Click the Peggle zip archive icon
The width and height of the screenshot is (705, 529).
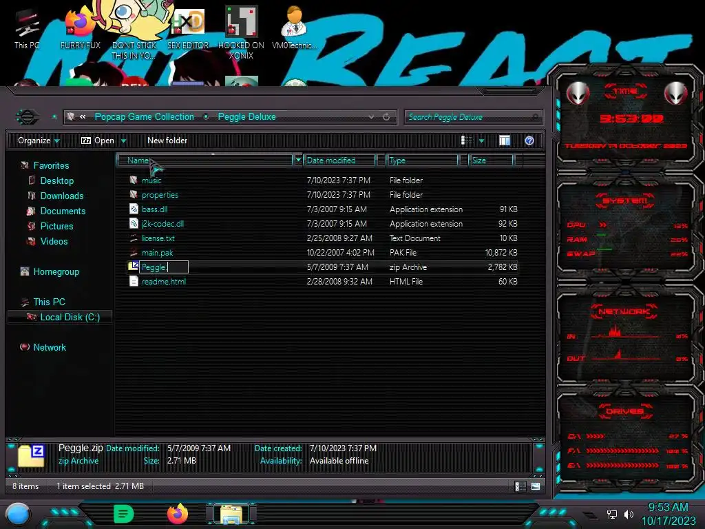134,267
